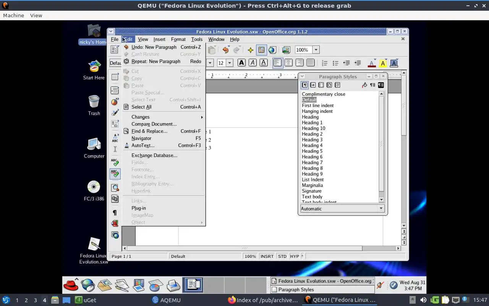
Task: Click Update Style icon in Stylist
Action: coord(381,85)
